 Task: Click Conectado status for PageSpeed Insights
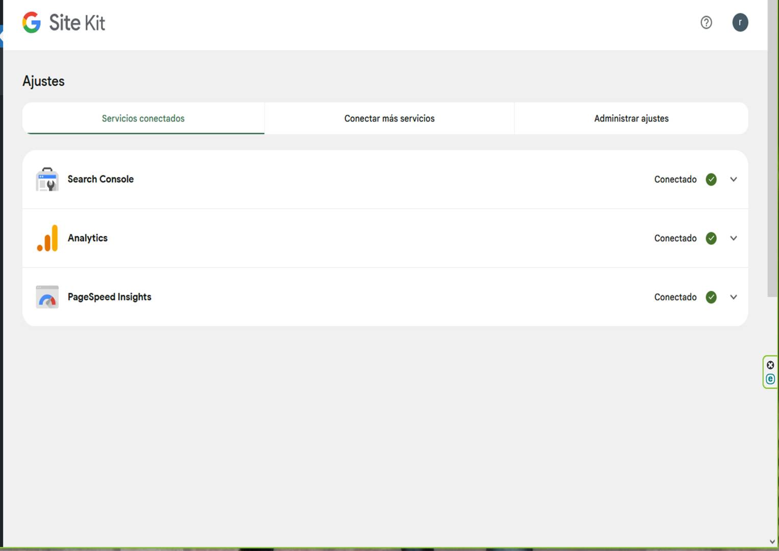675,297
